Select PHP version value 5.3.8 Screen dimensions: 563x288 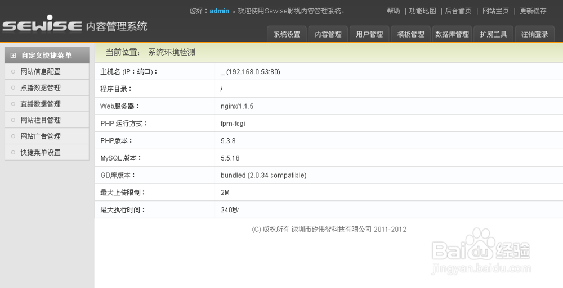click(228, 141)
